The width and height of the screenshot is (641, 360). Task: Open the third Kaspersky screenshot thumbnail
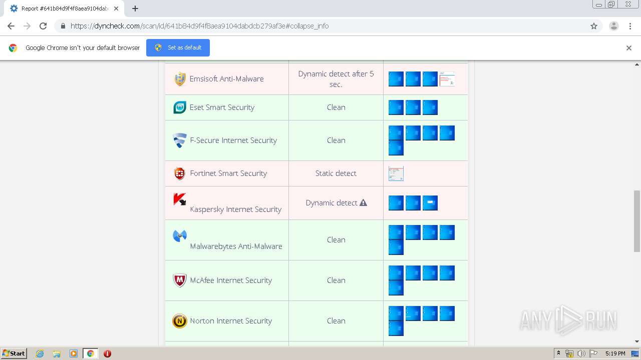coord(430,203)
